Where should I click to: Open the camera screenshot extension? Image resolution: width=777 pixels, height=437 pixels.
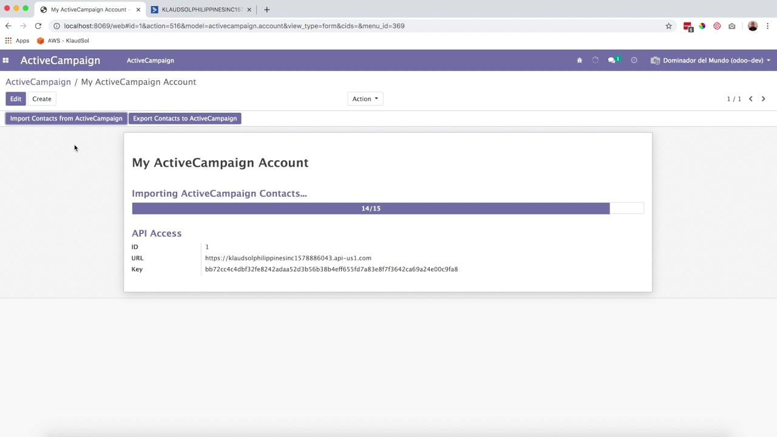point(732,26)
